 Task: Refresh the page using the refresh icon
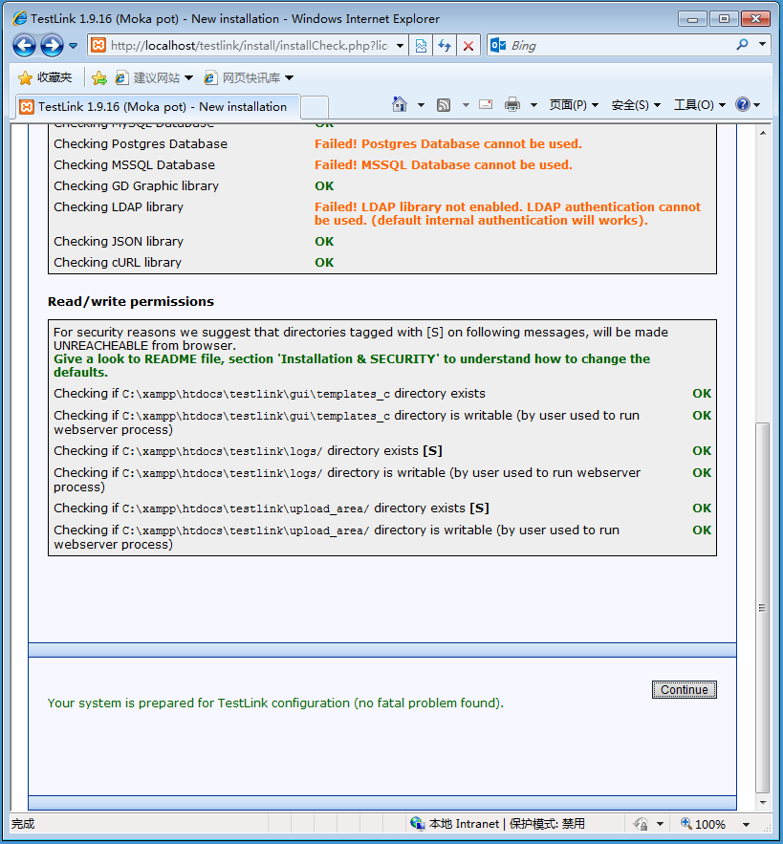click(445, 46)
